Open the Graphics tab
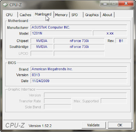Viewport: 136px width, 132px height. 92,15
